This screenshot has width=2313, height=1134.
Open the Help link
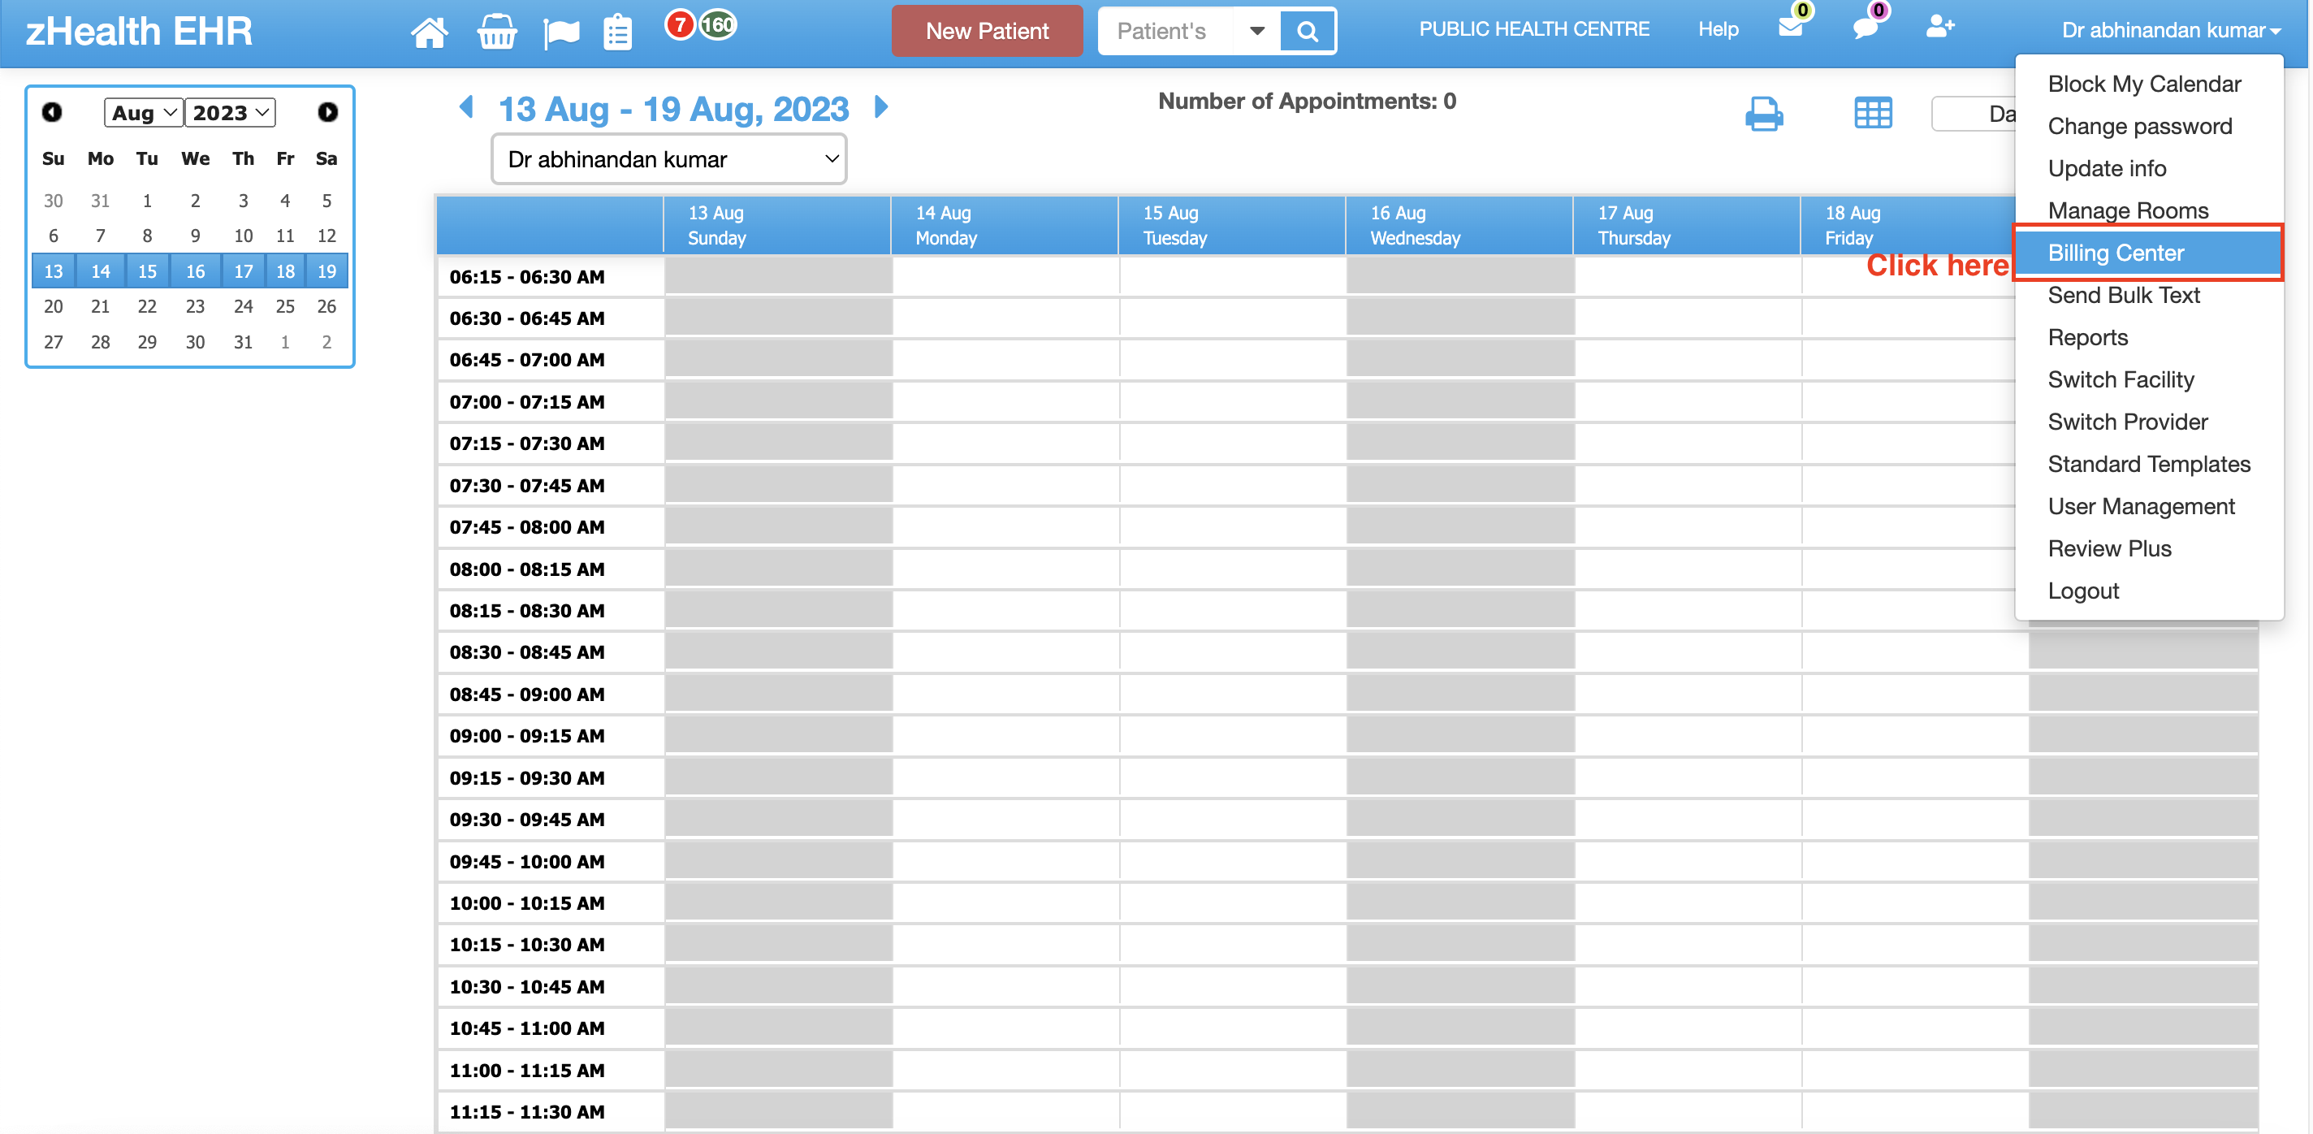[1718, 29]
